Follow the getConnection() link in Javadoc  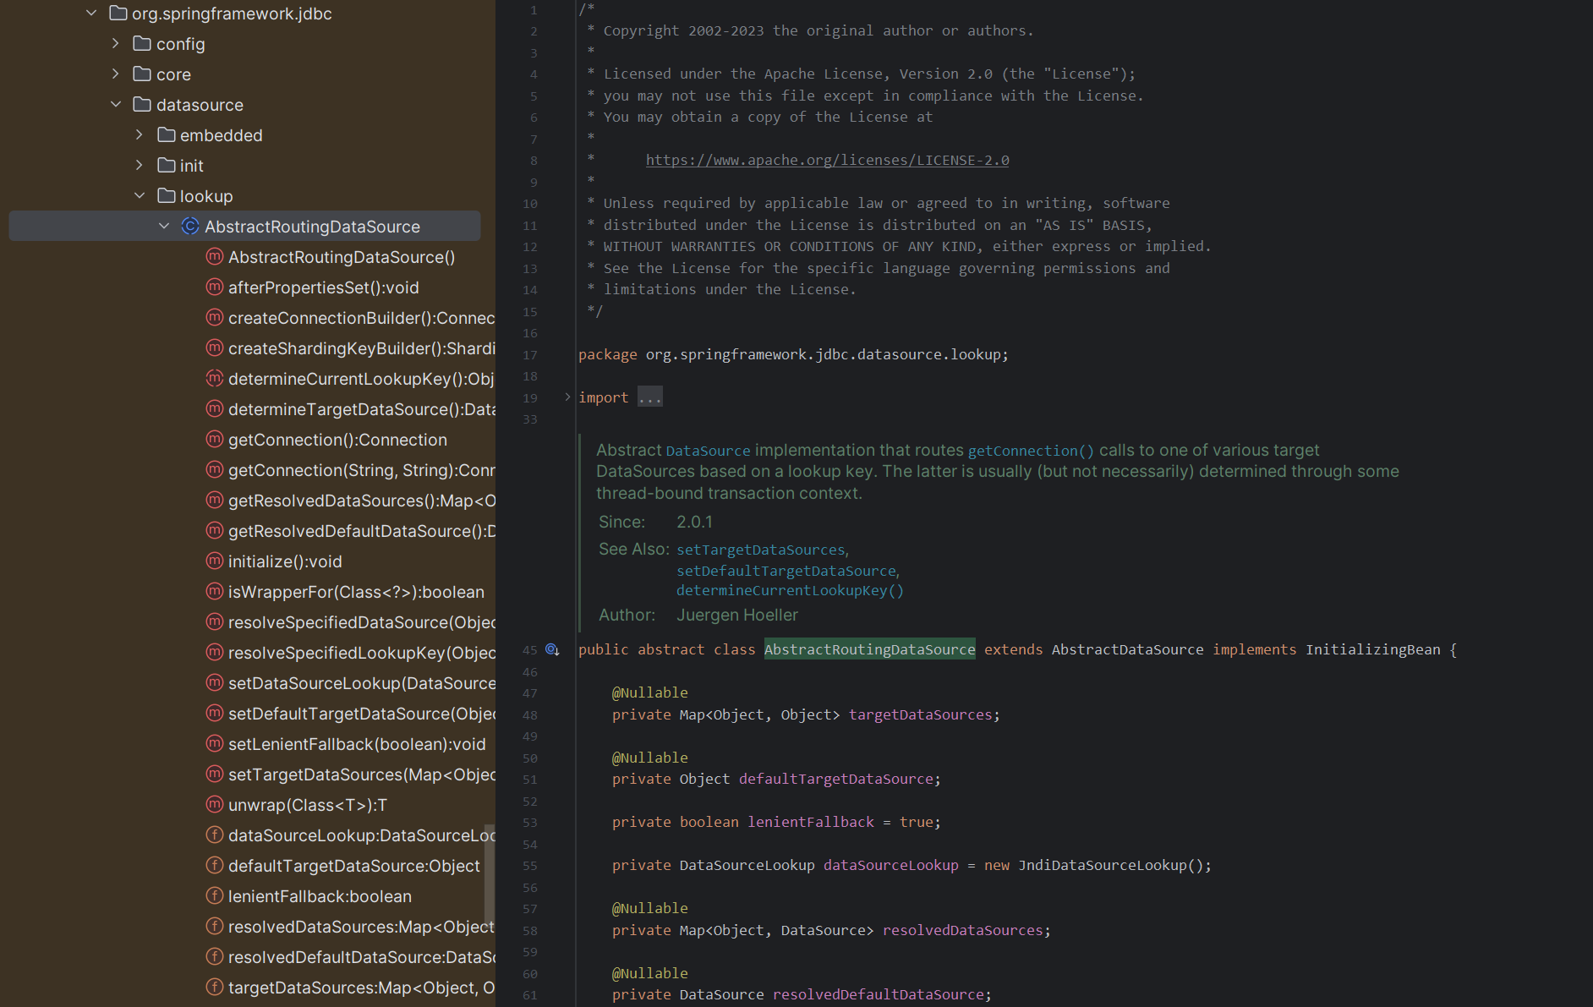(x=1031, y=451)
